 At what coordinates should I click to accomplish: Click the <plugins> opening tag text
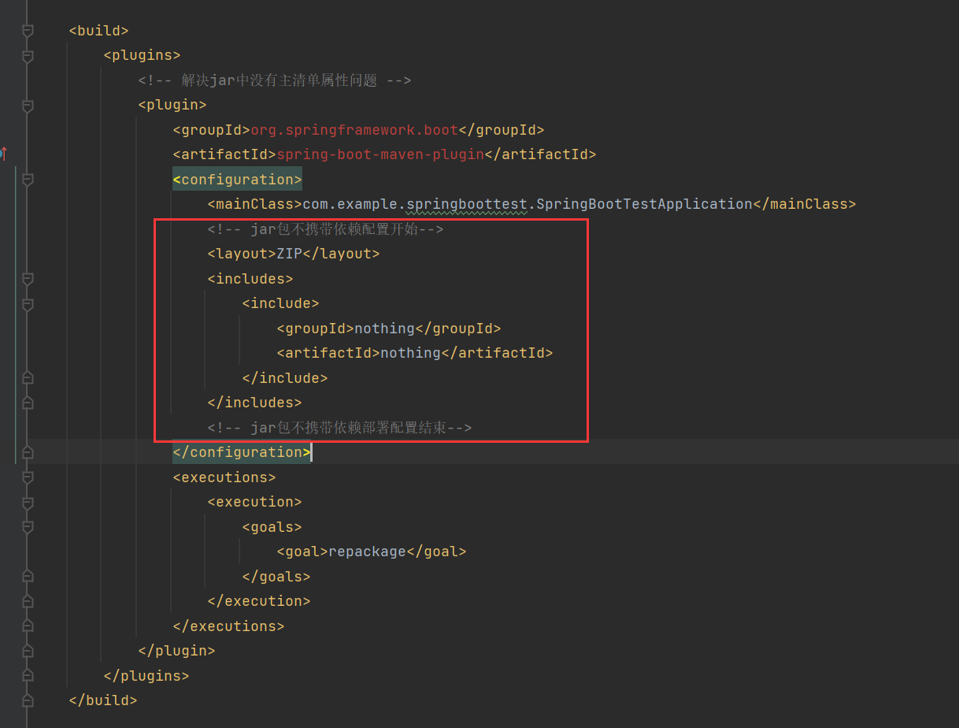pos(143,56)
